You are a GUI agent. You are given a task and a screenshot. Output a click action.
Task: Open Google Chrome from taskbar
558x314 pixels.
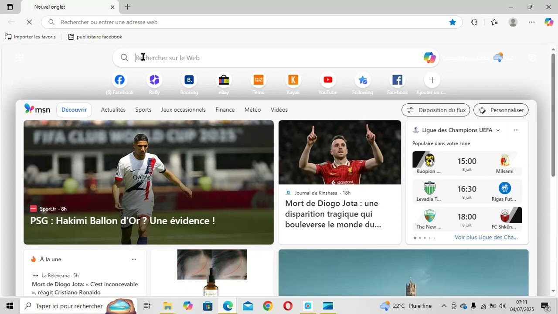pyautogui.click(x=268, y=306)
